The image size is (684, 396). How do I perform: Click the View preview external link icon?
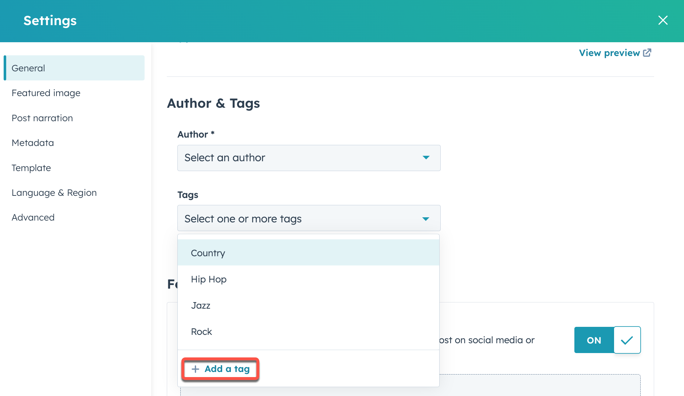pos(647,52)
